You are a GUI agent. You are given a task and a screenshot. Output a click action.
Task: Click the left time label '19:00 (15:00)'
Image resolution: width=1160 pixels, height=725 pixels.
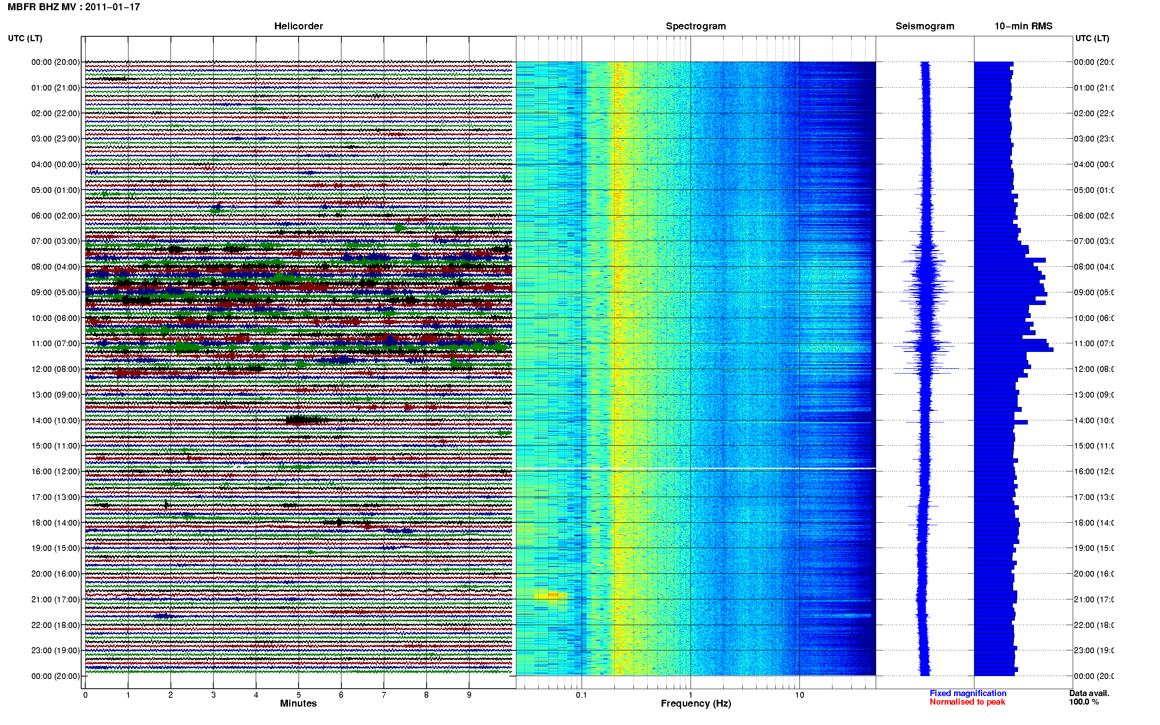click(55, 548)
